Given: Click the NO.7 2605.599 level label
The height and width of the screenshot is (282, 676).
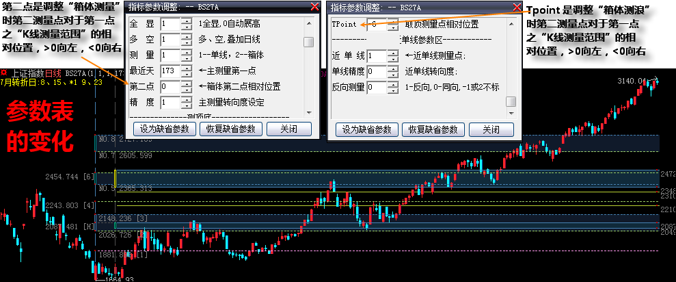Looking at the screenshot, I should (126, 155).
